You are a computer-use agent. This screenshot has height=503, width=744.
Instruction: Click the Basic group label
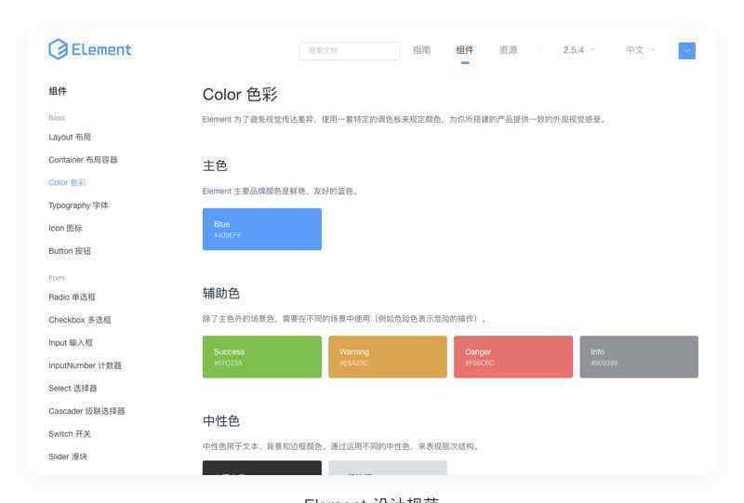57,117
